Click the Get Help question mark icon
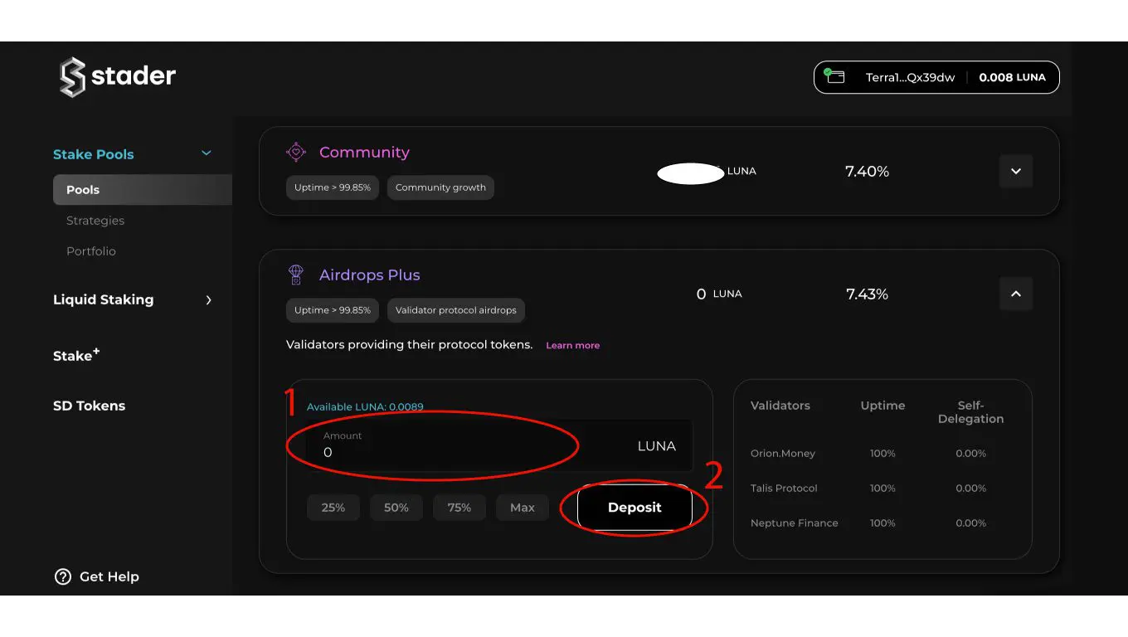This screenshot has width=1128, height=637. (x=63, y=576)
